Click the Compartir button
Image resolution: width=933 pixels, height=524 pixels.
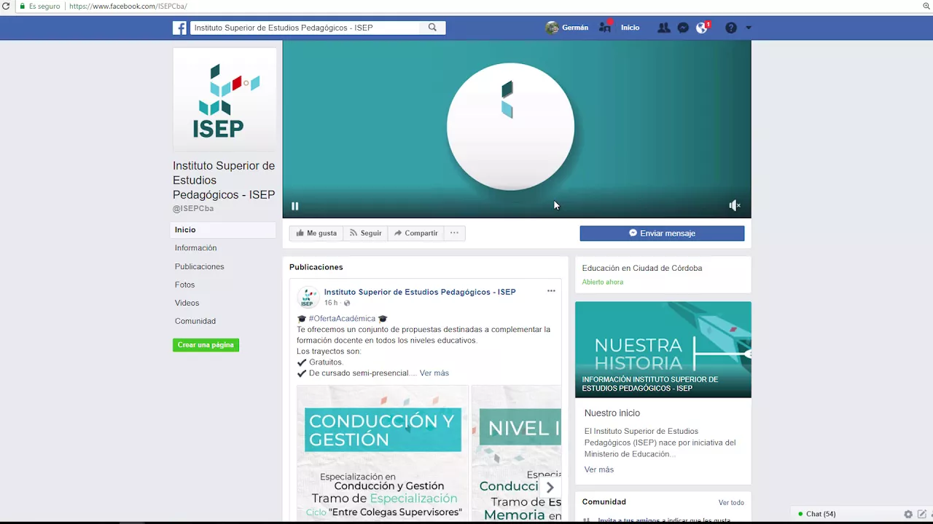pos(416,233)
